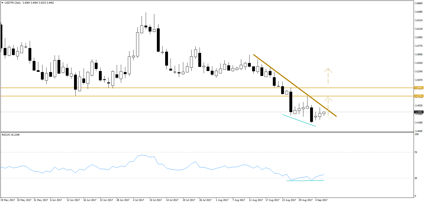The width and height of the screenshot is (424, 203).
Task: Click the black 3.4402 current price tag
Action: coord(419,112)
